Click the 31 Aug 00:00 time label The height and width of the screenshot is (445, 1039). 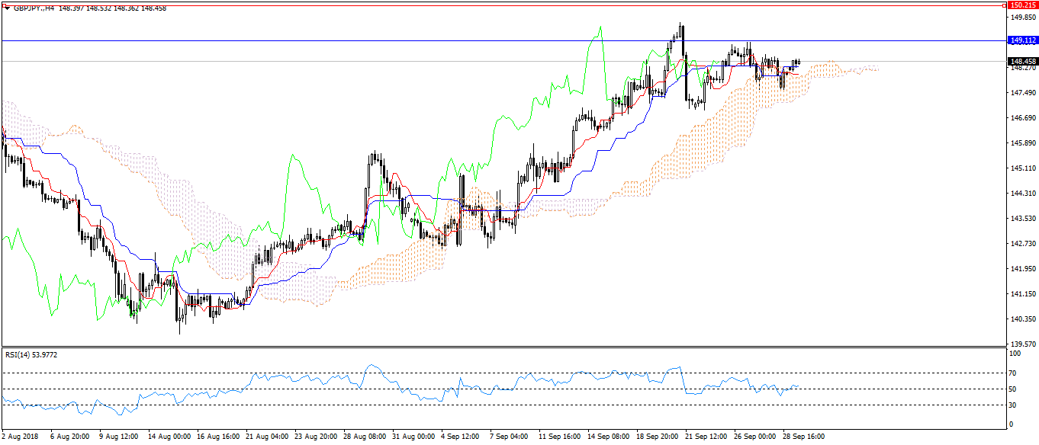[413, 437]
